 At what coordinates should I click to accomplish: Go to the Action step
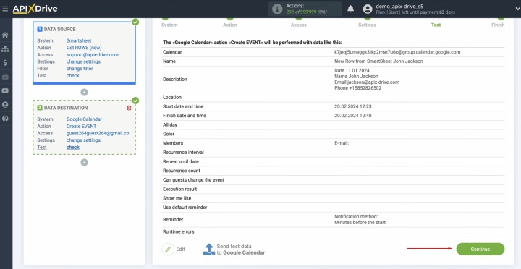point(230,25)
